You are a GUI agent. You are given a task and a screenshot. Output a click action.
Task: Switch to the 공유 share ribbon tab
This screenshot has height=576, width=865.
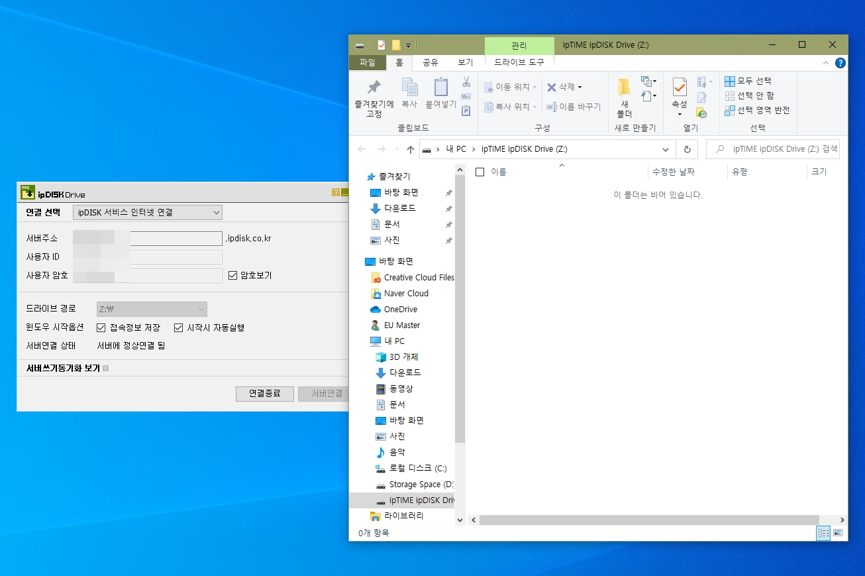pyautogui.click(x=431, y=62)
